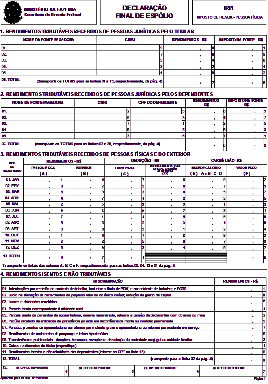Click the Ministério da Fazenda header text
Viewport: 268px width, 384px height.
click(50, 9)
